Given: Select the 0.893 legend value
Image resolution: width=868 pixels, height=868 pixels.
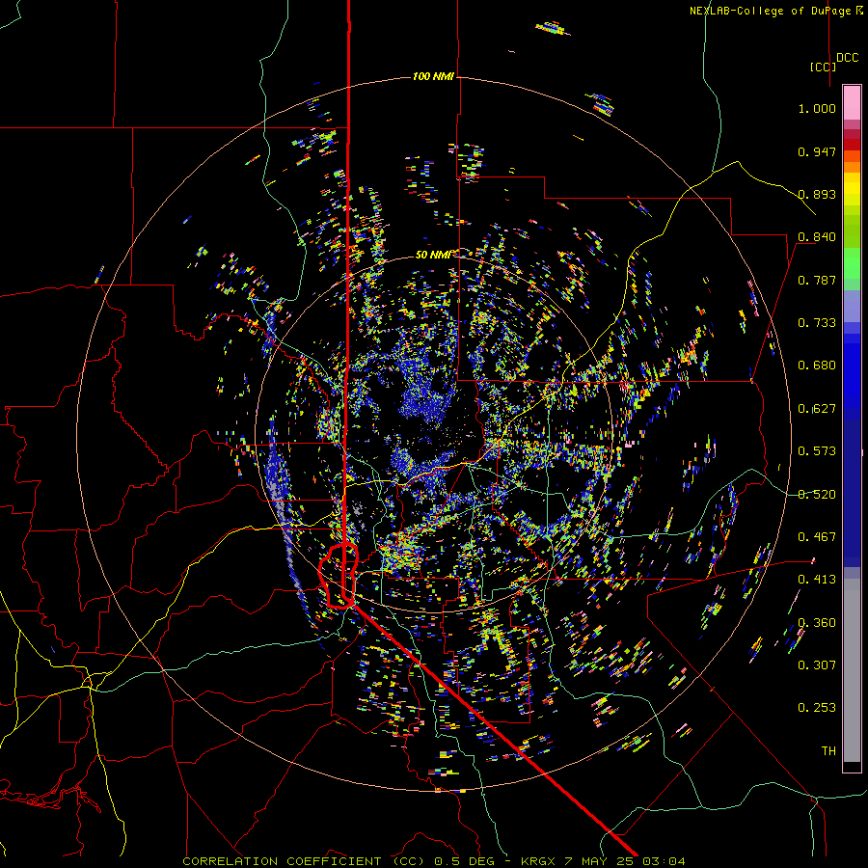Looking at the screenshot, I should tap(817, 194).
